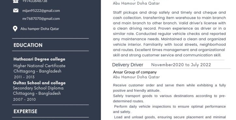The width and height of the screenshot is (236, 120).
Task: Click the envelope email icon
Action: 16,10
